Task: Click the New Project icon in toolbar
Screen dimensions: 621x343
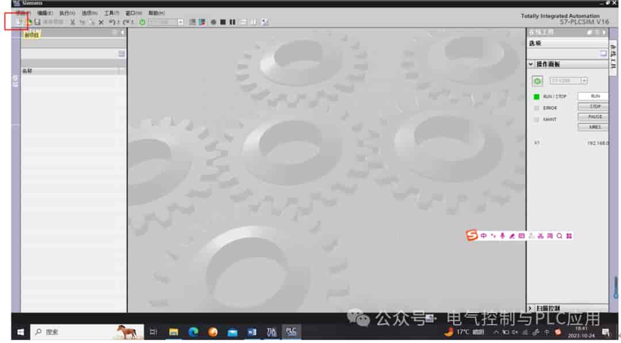Action: tap(18, 22)
